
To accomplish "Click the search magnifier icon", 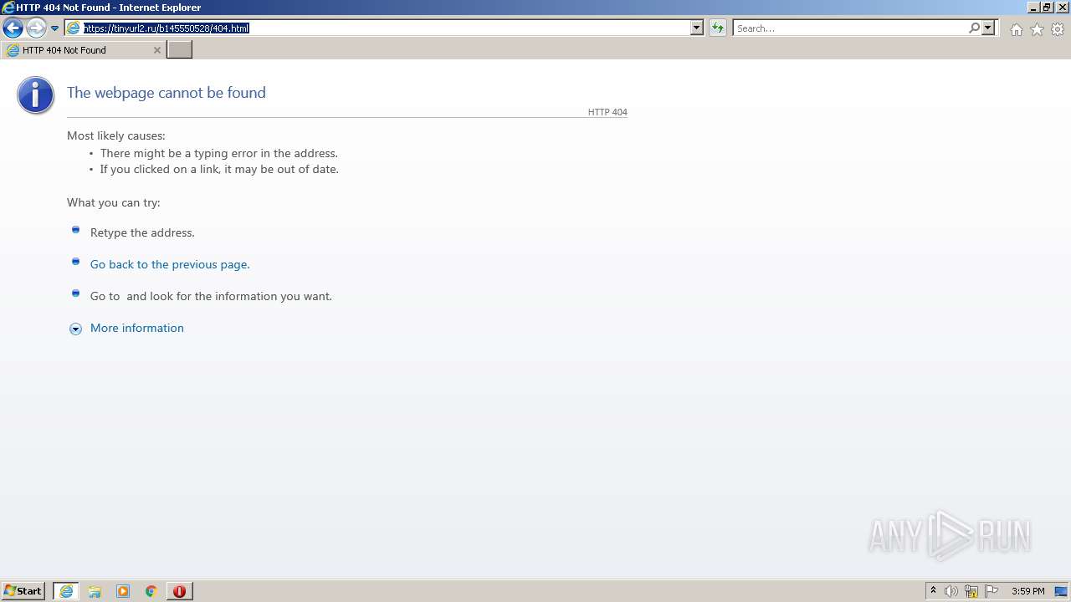I will point(974,28).
